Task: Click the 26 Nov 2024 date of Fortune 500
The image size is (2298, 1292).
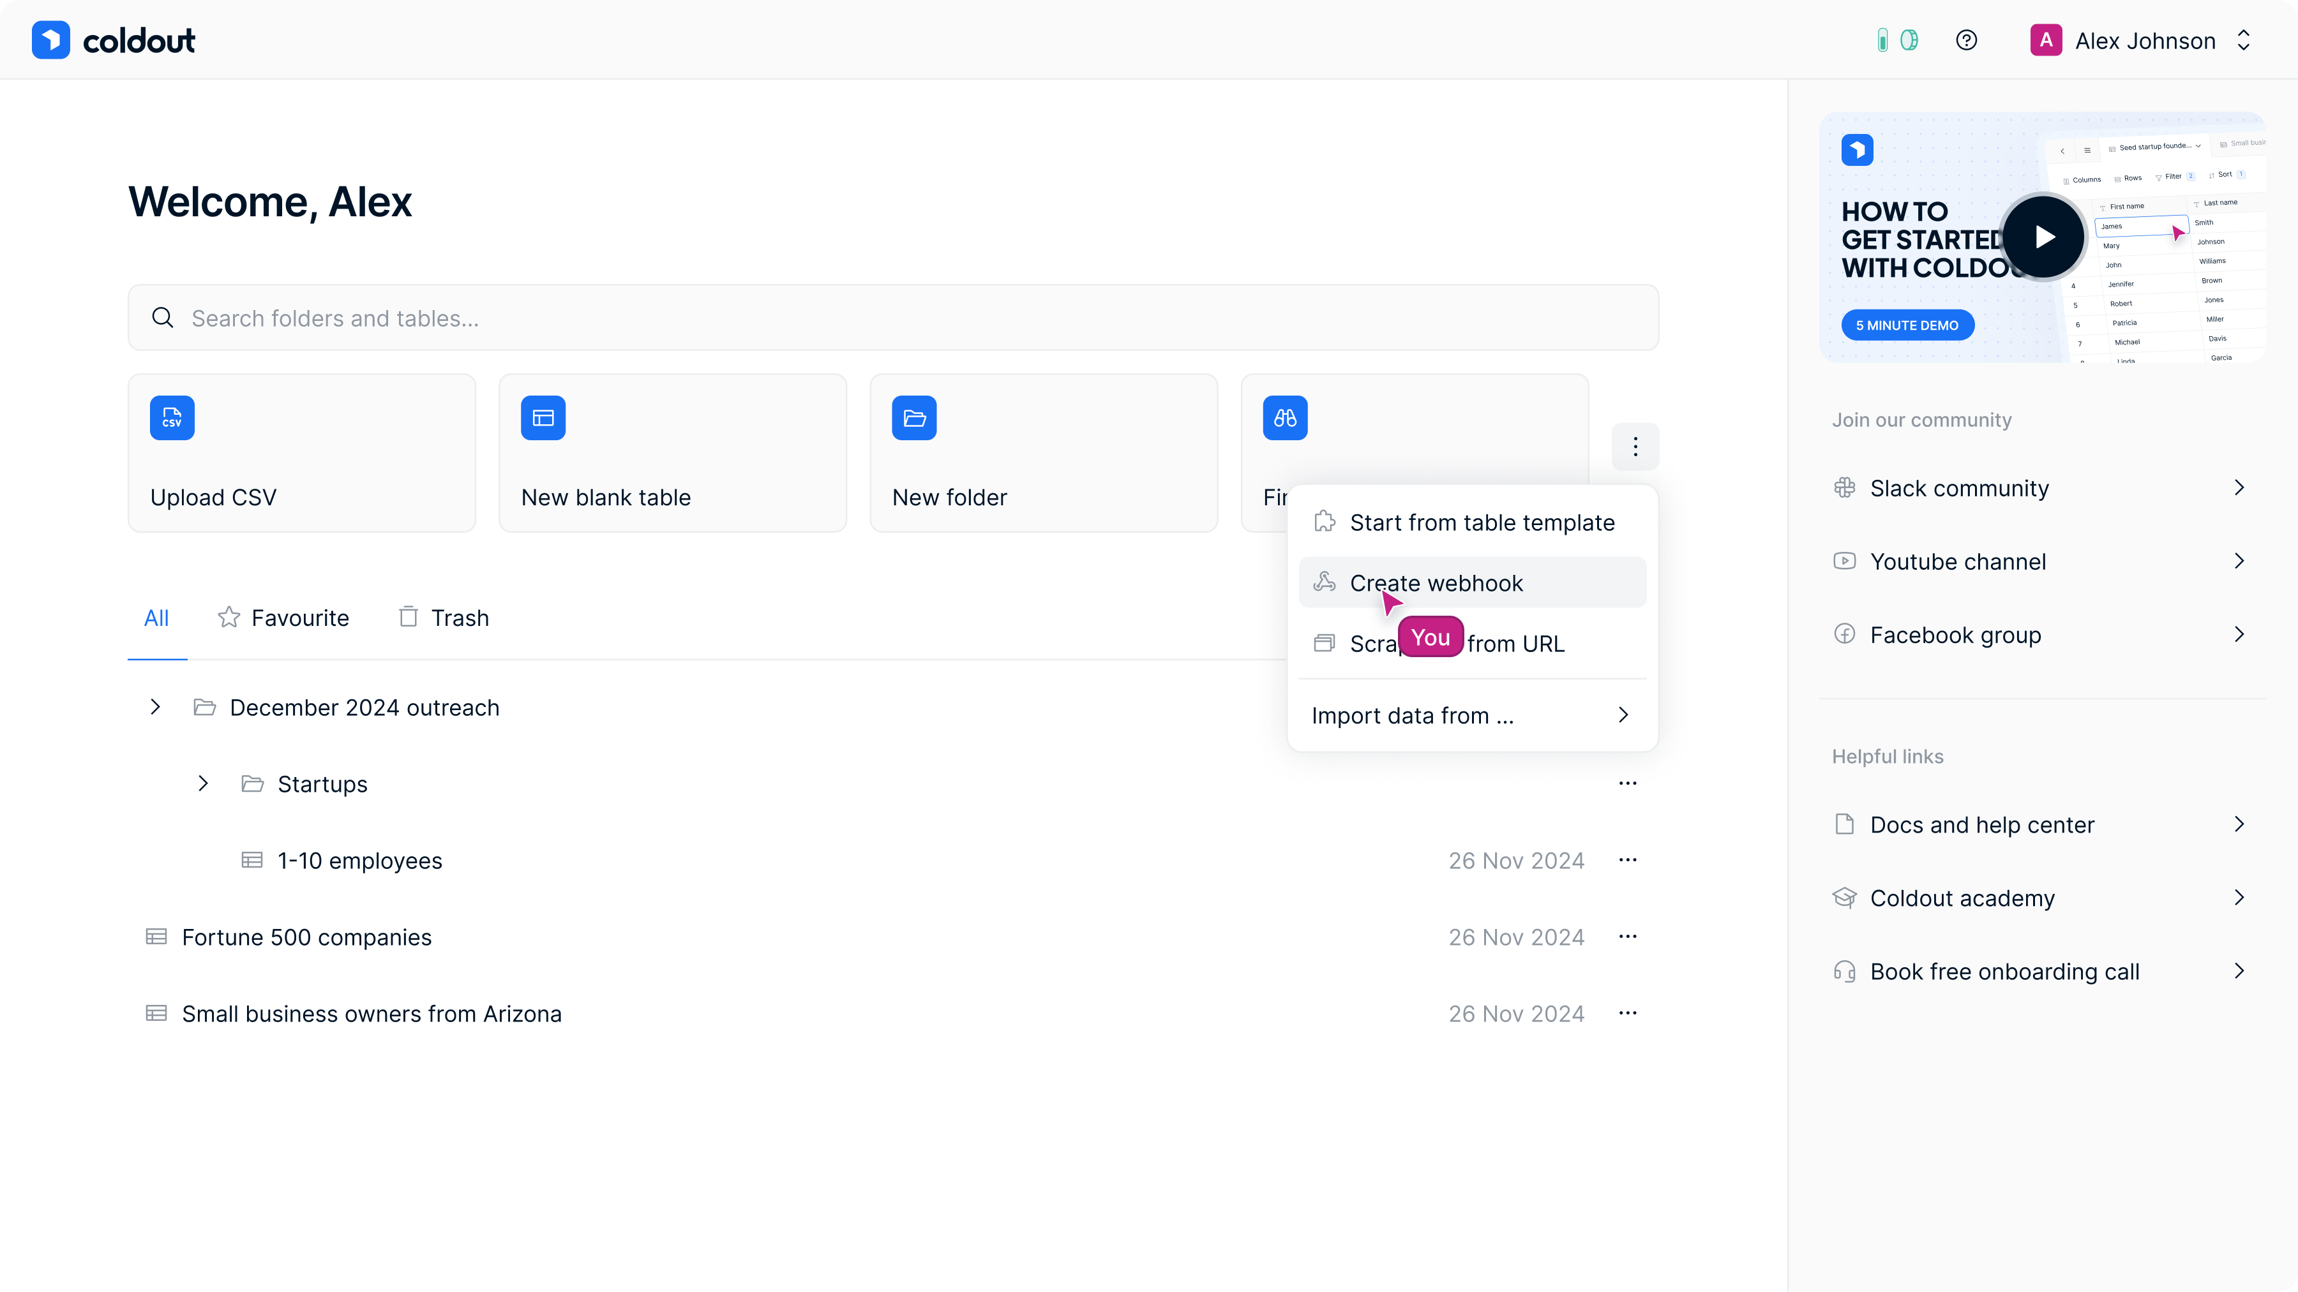Action: pyautogui.click(x=1517, y=938)
